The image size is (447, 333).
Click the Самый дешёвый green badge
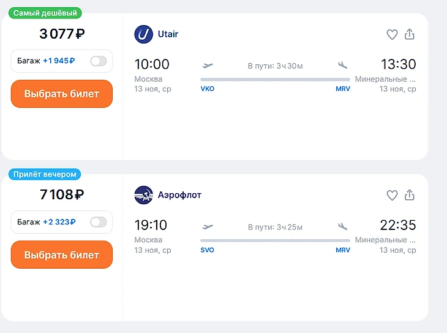click(45, 13)
